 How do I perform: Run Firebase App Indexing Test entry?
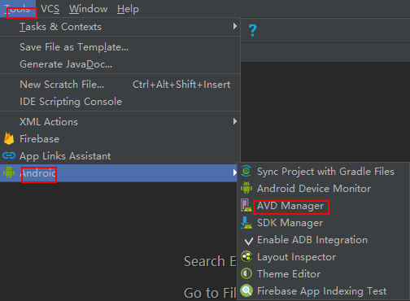tap(323, 291)
